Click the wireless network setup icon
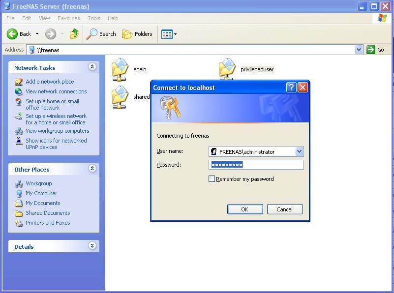394x293 pixels. point(19,116)
